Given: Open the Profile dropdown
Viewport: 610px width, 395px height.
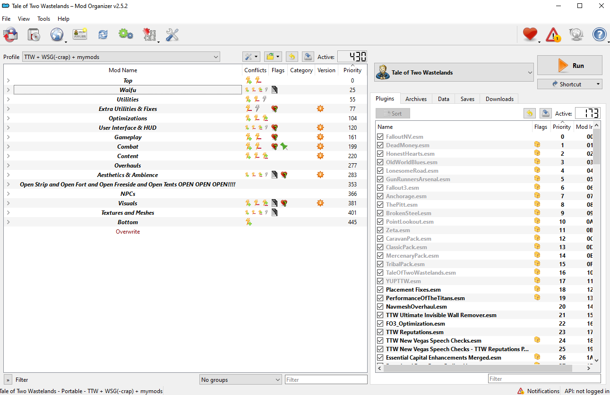Looking at the screenshot, I should tap(121, 57).
